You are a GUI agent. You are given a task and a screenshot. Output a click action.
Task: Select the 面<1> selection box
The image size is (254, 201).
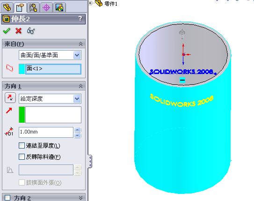[53, 69]
